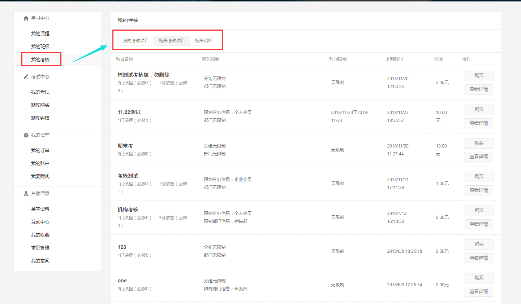
Task: Click 购买 for 林测试考核包 item
Action: (479, 76)
